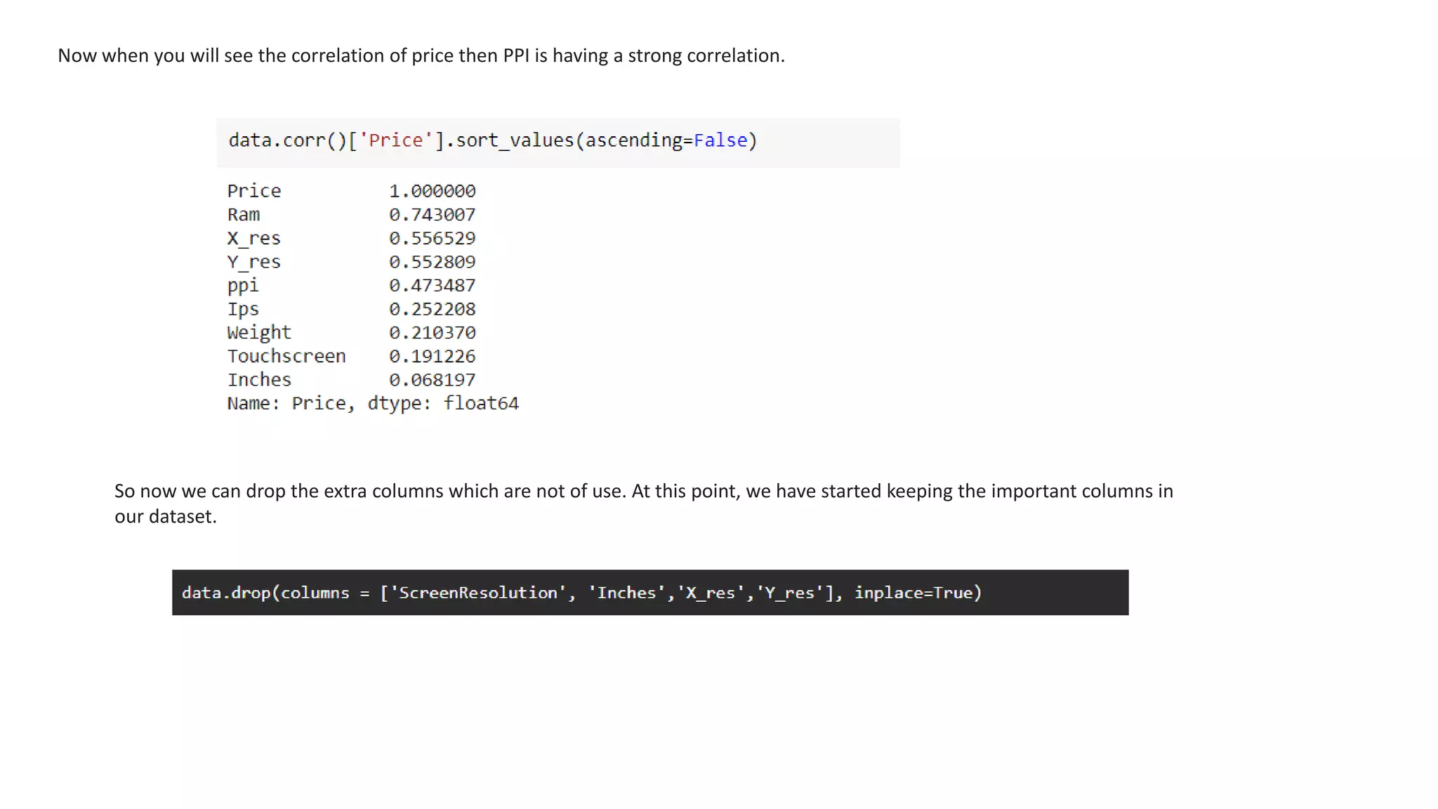Click the Ram row label
The height and width of the screenshot is (809, 1438).
pos(244,215)
